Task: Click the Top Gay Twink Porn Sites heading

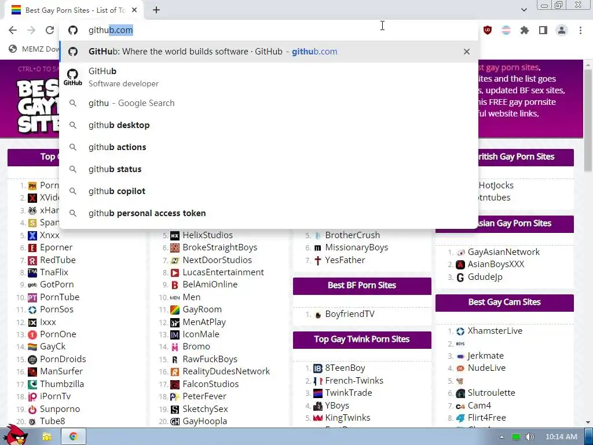Action: point(362,339)
